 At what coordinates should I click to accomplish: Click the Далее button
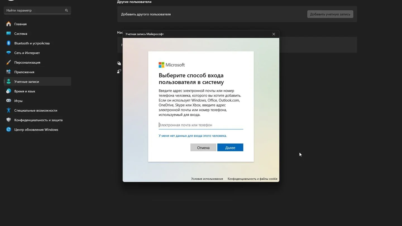pyautogui.click(x=230, y=148)
